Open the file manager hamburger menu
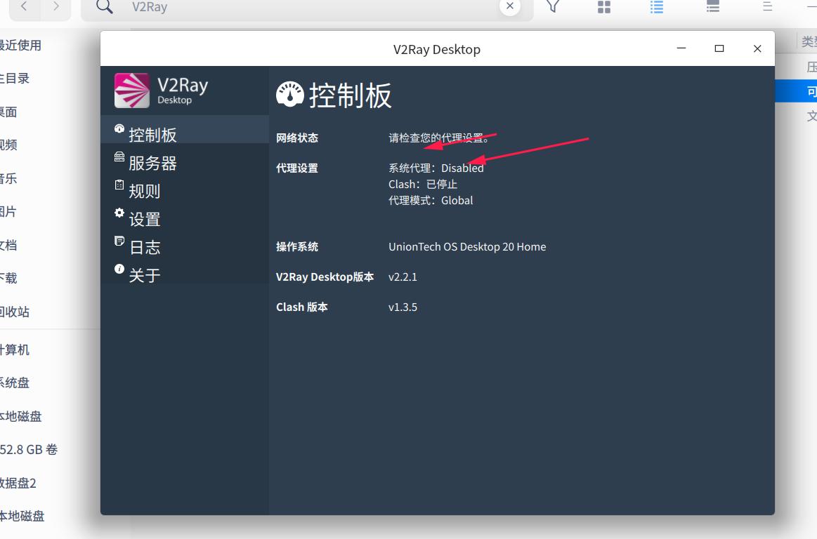Image resolution: width=817 pixels, height=539 pixels. point(768,6)
